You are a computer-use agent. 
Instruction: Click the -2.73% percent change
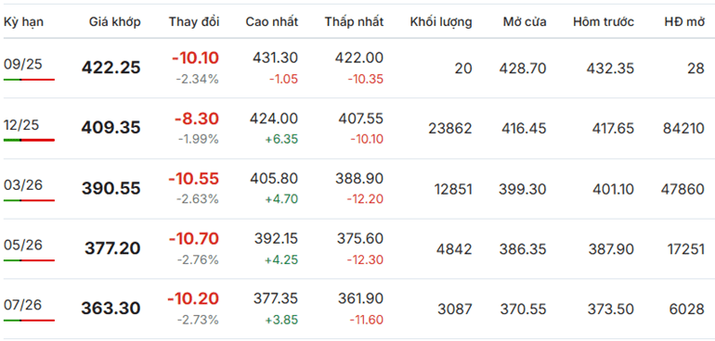click(x=198, y=320)
